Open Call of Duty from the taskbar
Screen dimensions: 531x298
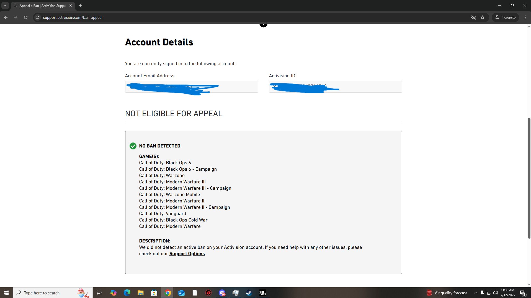(x=262, y=293)
